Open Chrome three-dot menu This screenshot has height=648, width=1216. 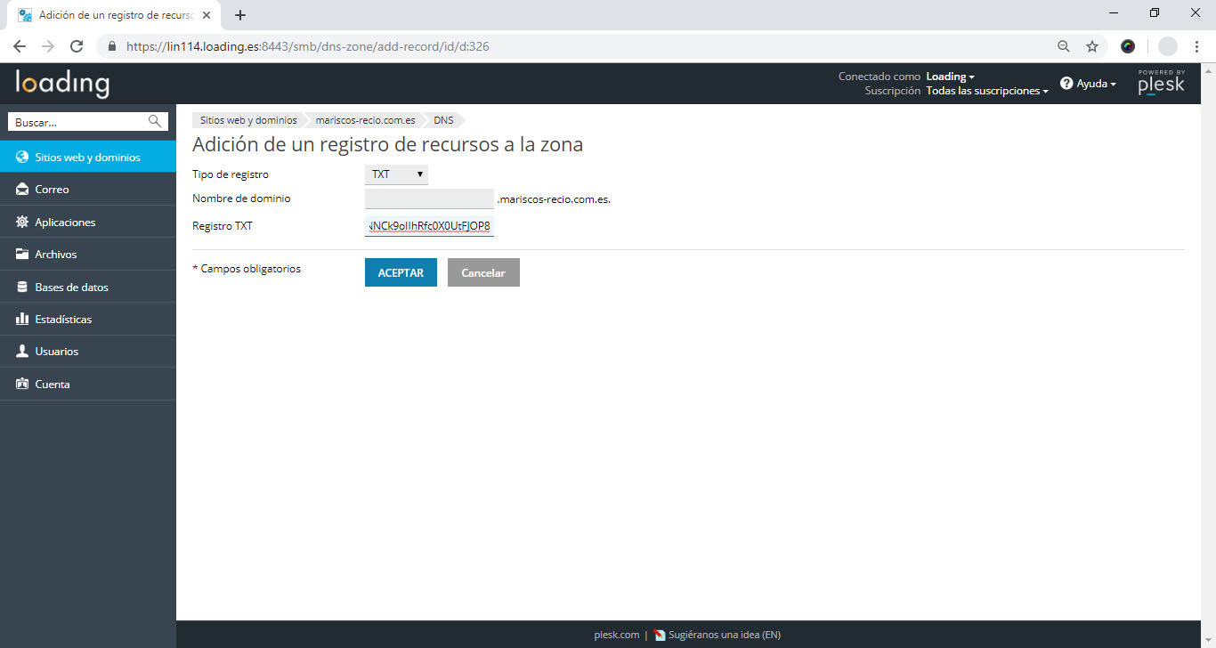point(1197,46)
